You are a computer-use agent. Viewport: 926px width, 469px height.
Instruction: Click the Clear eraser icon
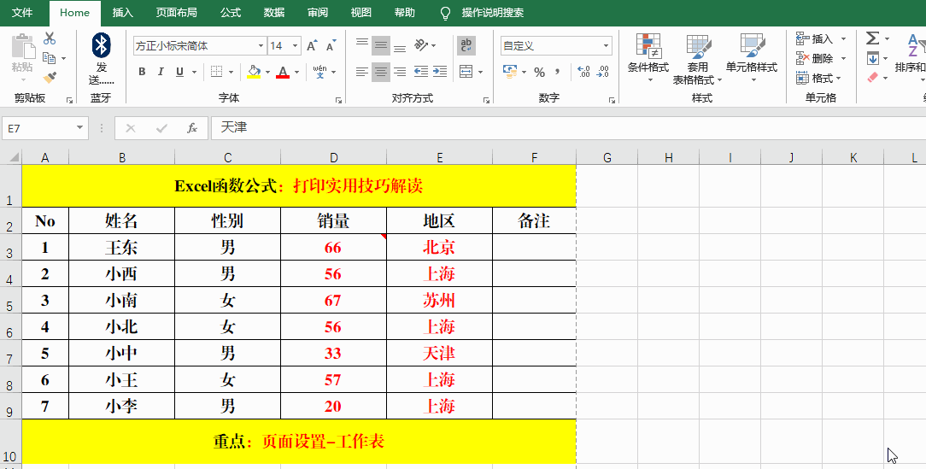pyautogui.click(x=873, y=78)
